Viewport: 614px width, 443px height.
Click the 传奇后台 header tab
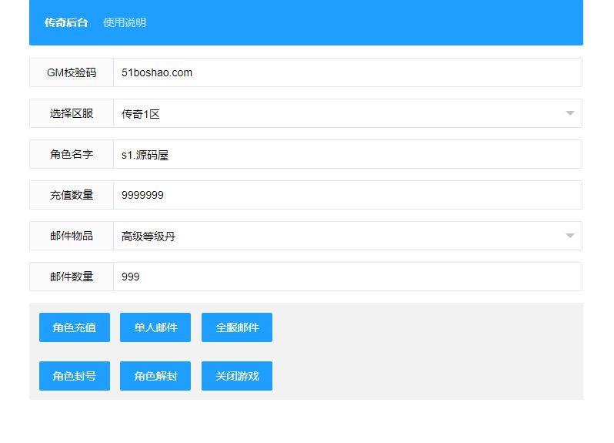66,23
